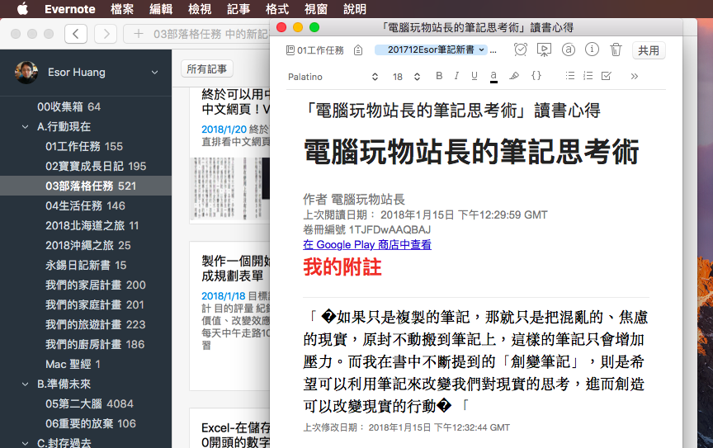Insert a bulleted list

tap(569, 76)
